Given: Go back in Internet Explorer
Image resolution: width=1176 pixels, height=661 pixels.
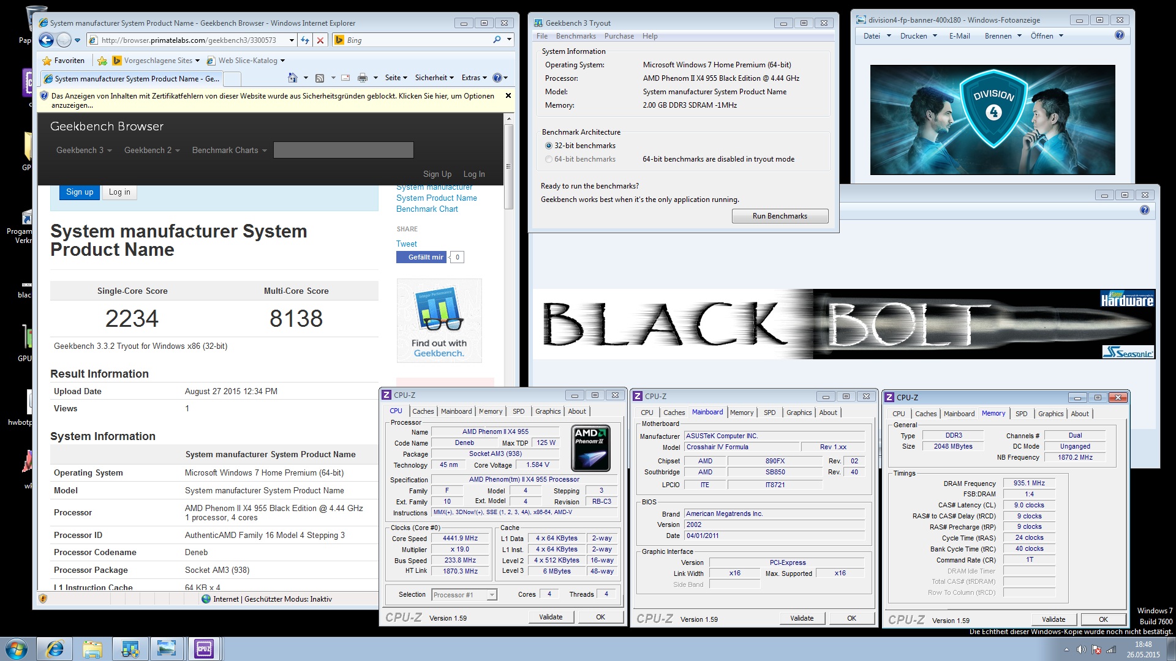Looking at the screenshot, I should [x=47, y=40].
